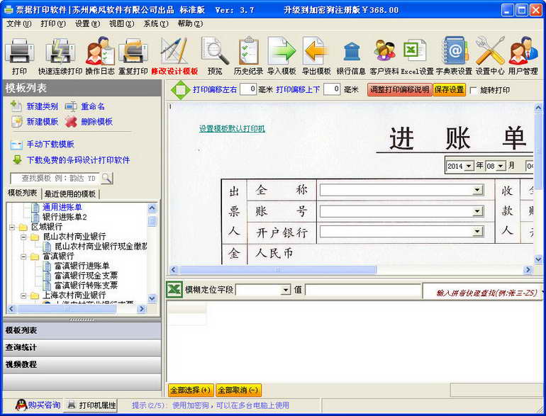This screenshot has width=546, height=416.
Task: Select 富滇银行现金支票 template
Action: tap(86, 276)
